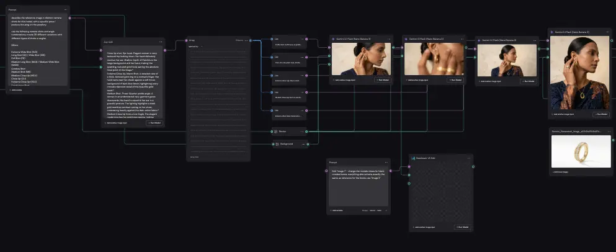Add another image input to the side-profile earring Gemini node
616x252 pixels.
(x=344, y=80)
